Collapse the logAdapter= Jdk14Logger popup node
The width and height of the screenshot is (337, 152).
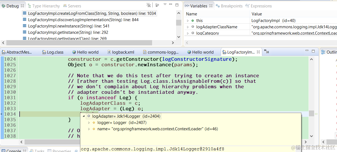84,116
